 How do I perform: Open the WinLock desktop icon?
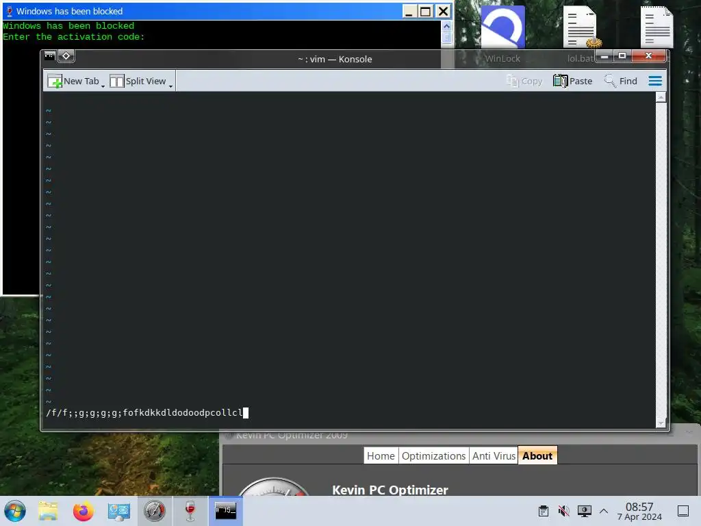click(502, 34)
